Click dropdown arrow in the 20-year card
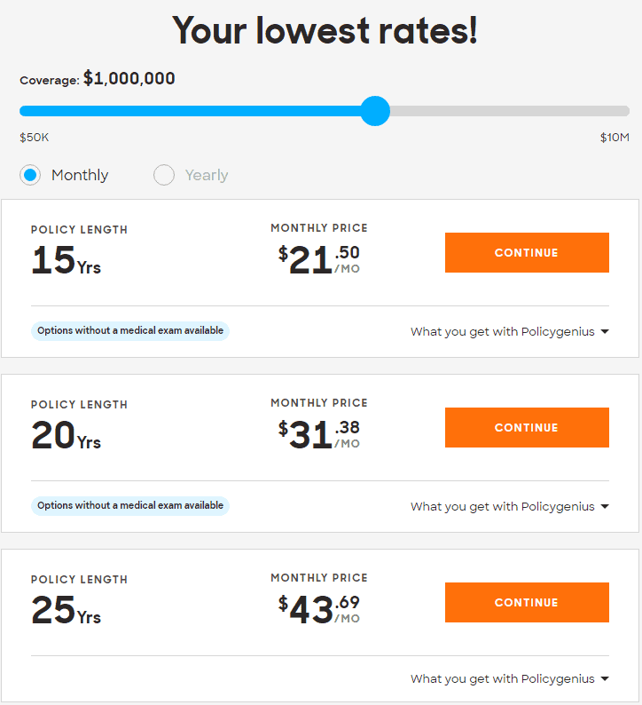 pos(605,507)
